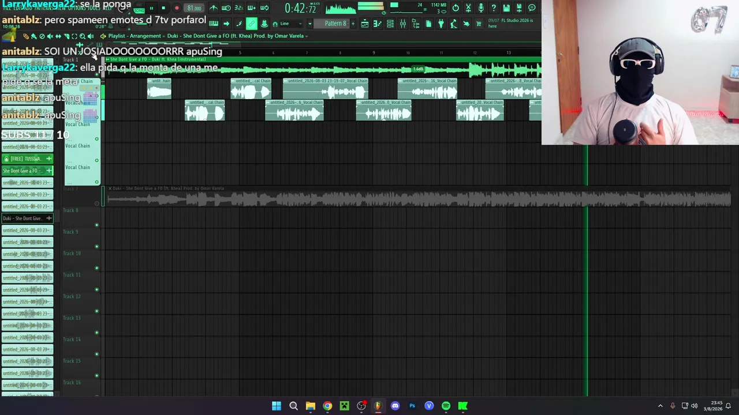The image size is (739, 415).
Task: Add a new pattern with plus button
Action: 353,24
